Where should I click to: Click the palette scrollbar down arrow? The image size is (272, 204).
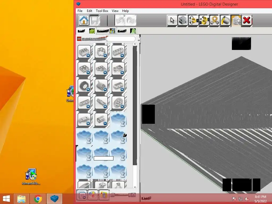[x=135, y=187]
